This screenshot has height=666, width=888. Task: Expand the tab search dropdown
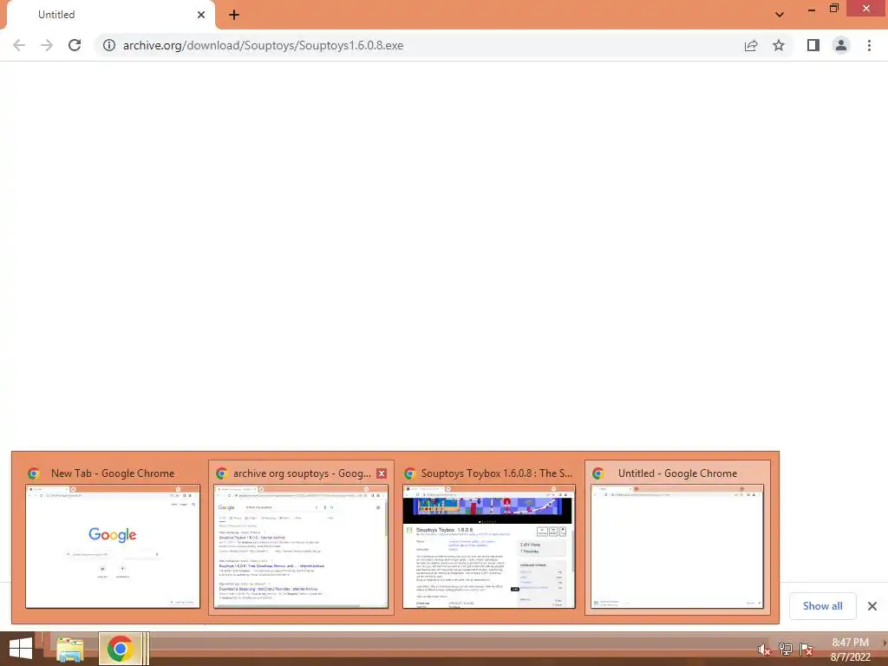point(780,15)
